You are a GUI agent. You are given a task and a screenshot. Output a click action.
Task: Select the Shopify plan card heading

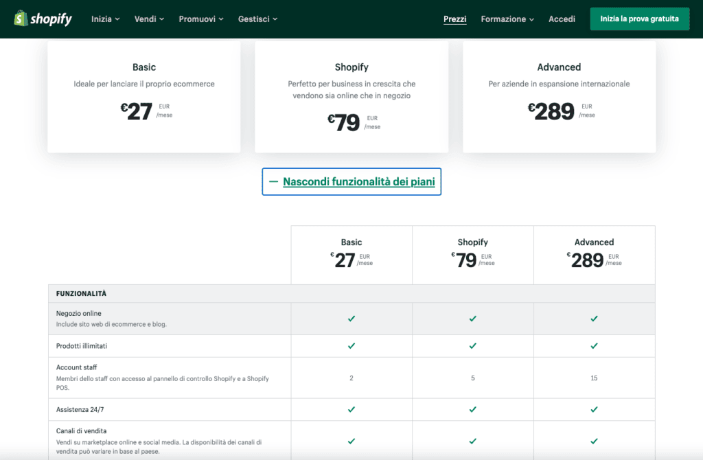[x=351, y=67]
